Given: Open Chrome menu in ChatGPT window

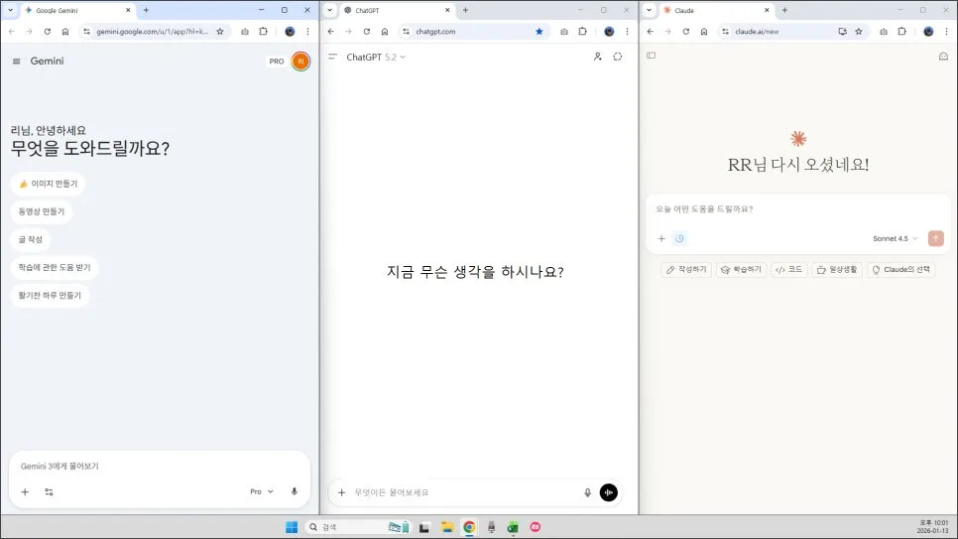Looking at the screenshot, I should pyautogui.click(x=627, y=31).
